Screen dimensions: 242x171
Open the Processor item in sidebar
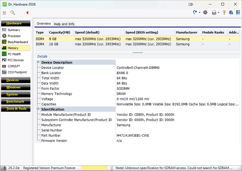point(14,36)
